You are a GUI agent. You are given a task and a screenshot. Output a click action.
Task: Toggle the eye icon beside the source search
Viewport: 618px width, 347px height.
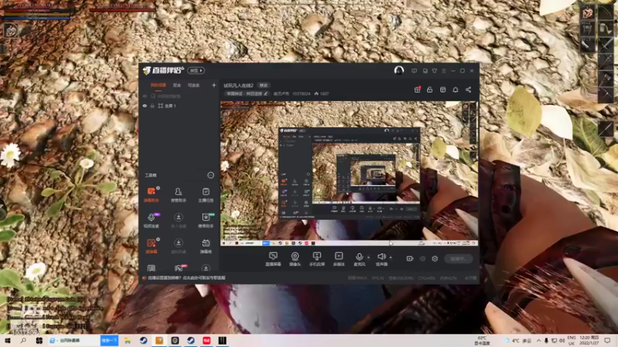coord(144,96)
